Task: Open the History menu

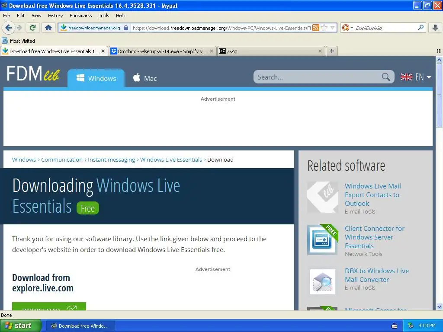Action: (x=55, y=16)
